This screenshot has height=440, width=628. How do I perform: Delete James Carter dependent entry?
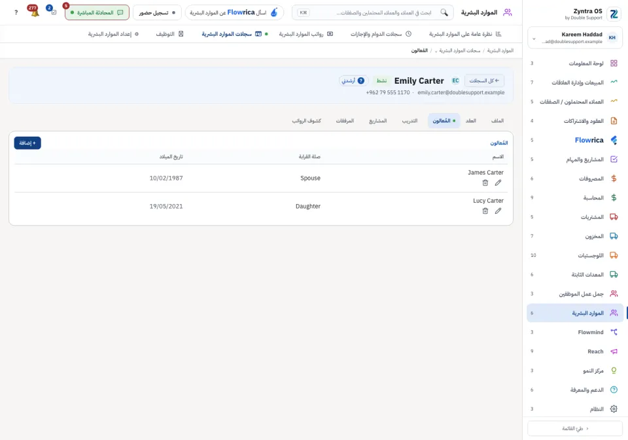point(485,183)
